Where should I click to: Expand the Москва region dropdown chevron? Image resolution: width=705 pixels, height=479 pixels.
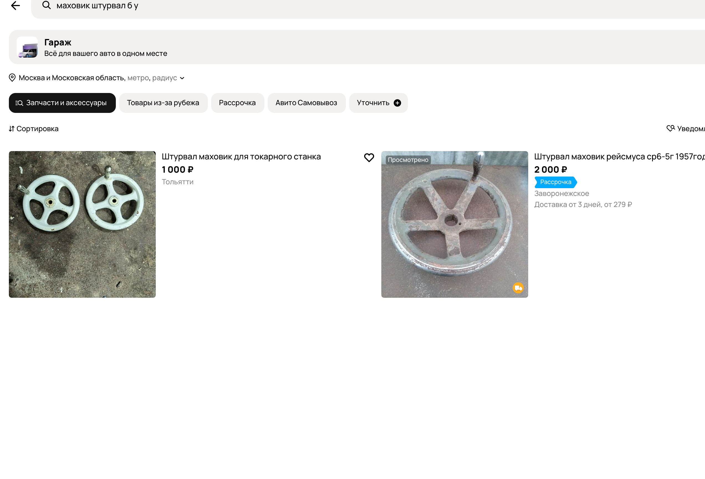[x=182, y=78]
